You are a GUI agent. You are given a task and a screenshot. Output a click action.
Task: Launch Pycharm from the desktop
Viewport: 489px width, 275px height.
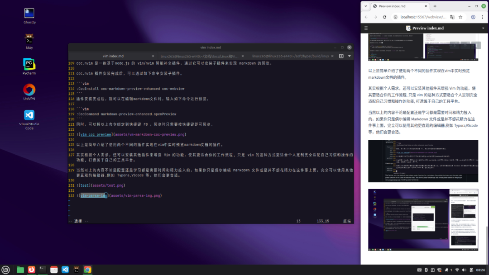[x=29, y=66]
